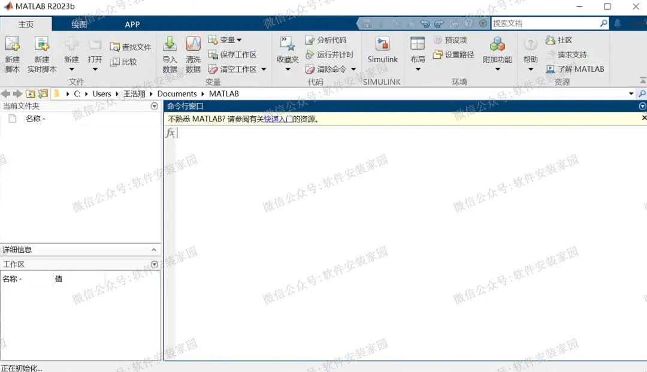The image size is (647, 372).
Task: Switch to the 主页 (Home) tab
Action: point(26,25)
